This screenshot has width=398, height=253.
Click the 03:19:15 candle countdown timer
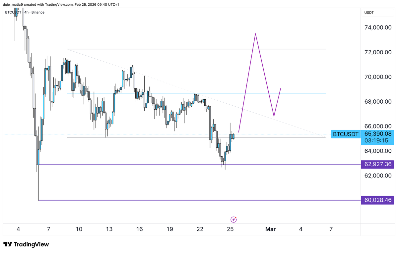(376, 140)
